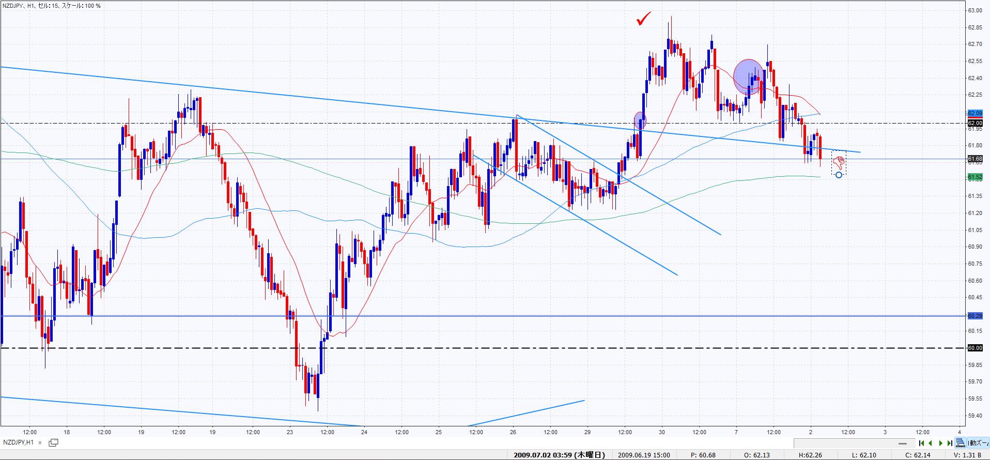Viewport: 990px width, 460px height.
Task: Click the stacked charts icon beside auto zoom
Action: (960, 443)
